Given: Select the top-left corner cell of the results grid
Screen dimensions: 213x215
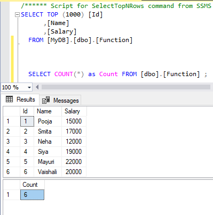Looking at the screenshot, I should tap(12, 111).
